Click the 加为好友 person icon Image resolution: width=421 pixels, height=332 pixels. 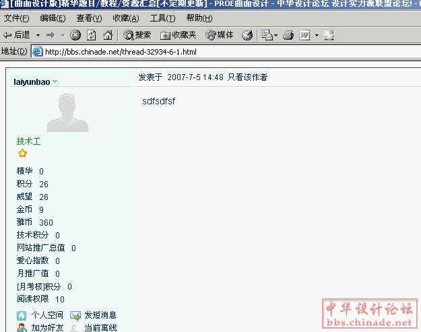click(x=22, y=328)
